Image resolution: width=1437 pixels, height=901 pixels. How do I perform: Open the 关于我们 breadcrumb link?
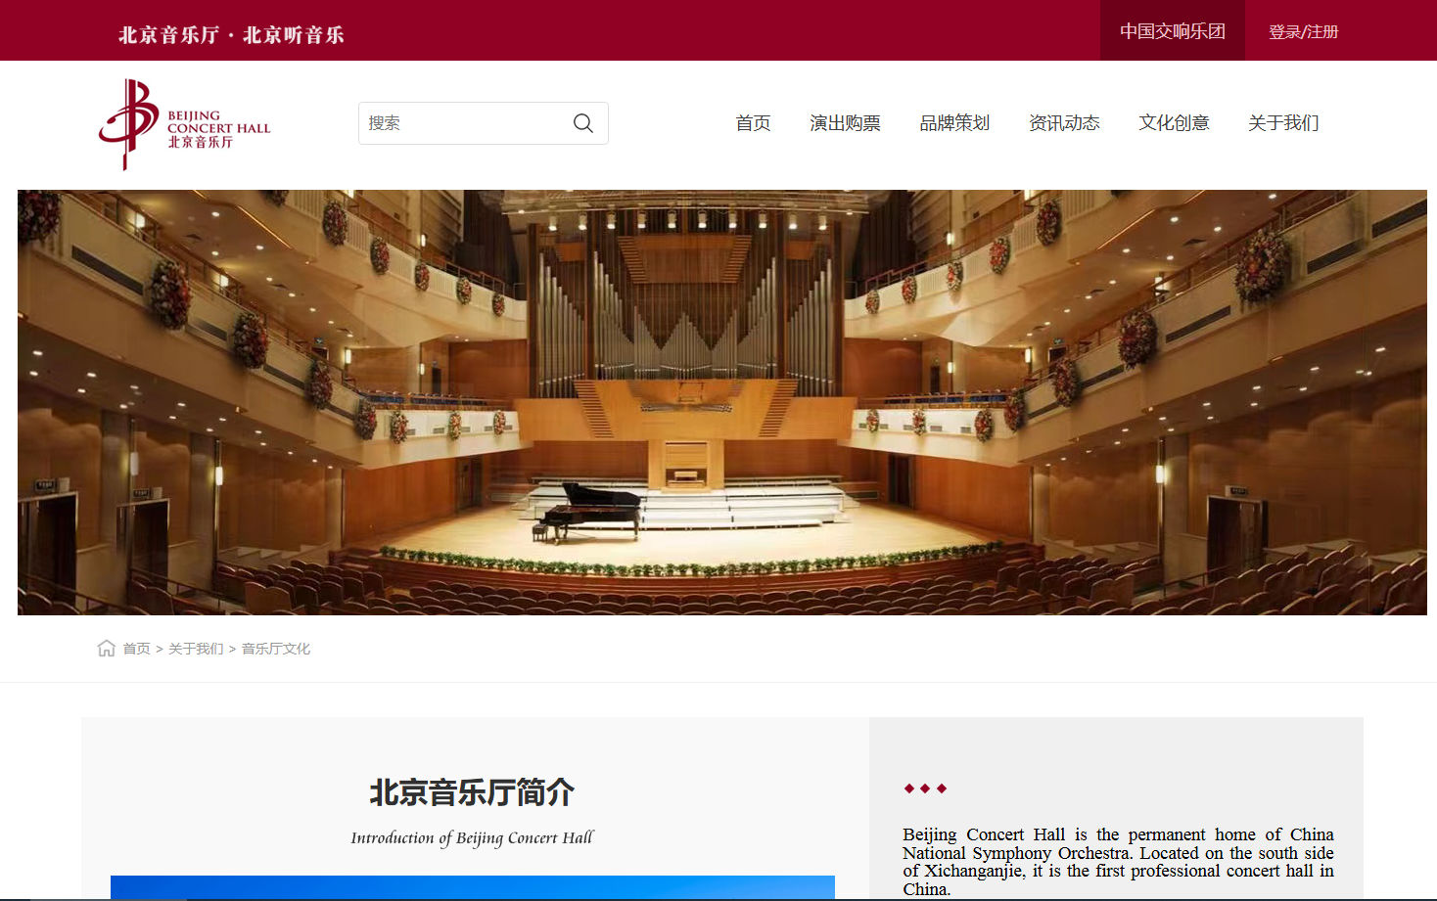pos(194,649)
